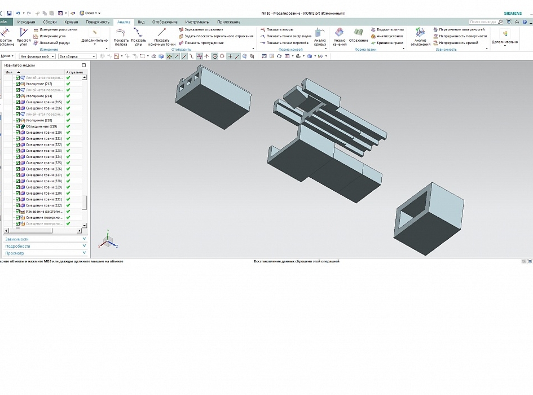Uncheck the Утолщение (212) feature checkbox

pos(18,84)
